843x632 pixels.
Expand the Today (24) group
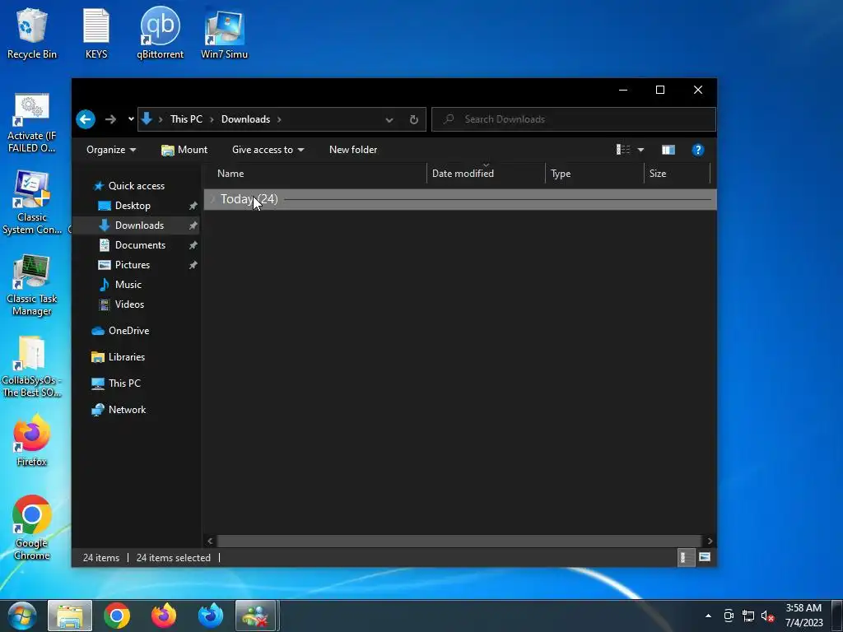click(213, 199)
